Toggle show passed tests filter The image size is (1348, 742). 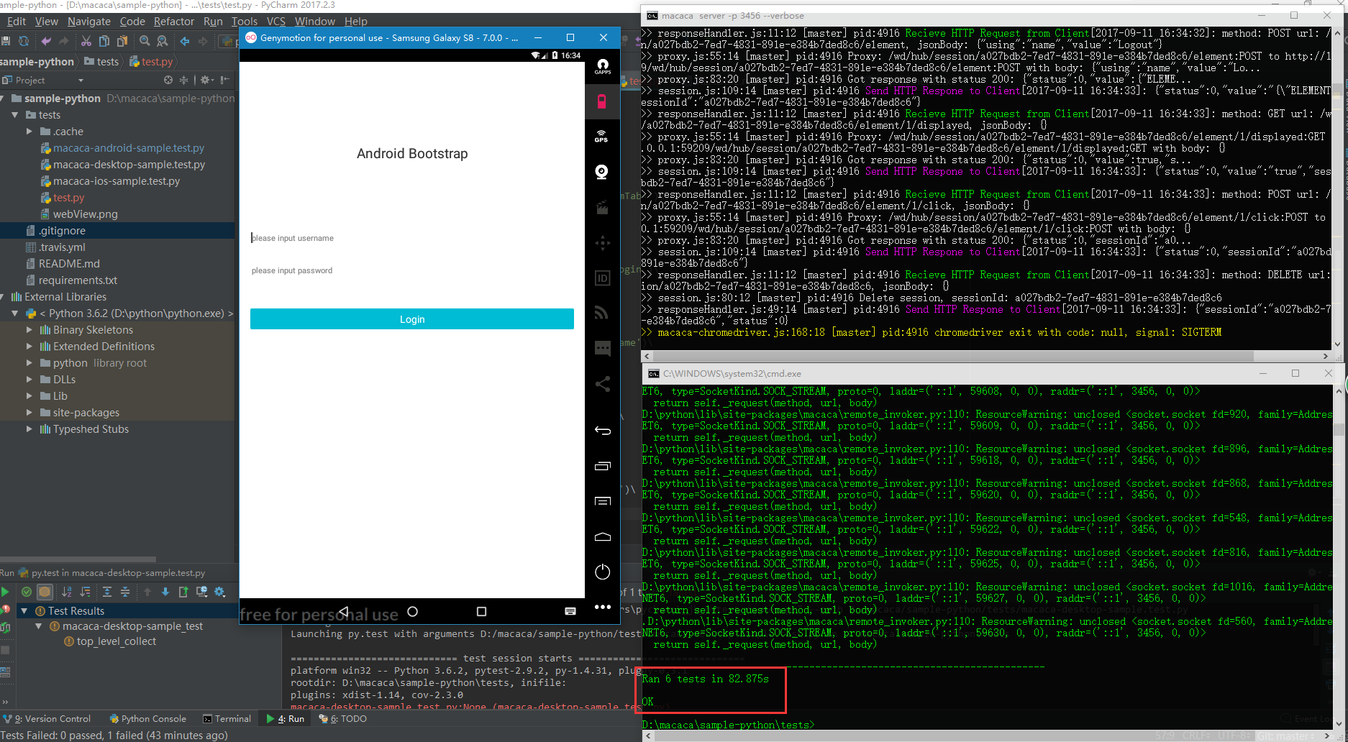pyautogui.click(x=27, y=592)
